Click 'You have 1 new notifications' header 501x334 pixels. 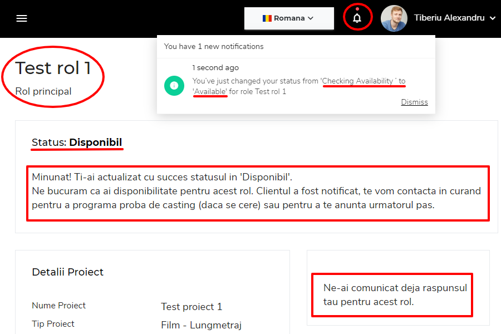coord(214,46)
